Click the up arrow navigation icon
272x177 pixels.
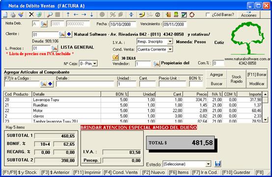click(x=68, y=15)
